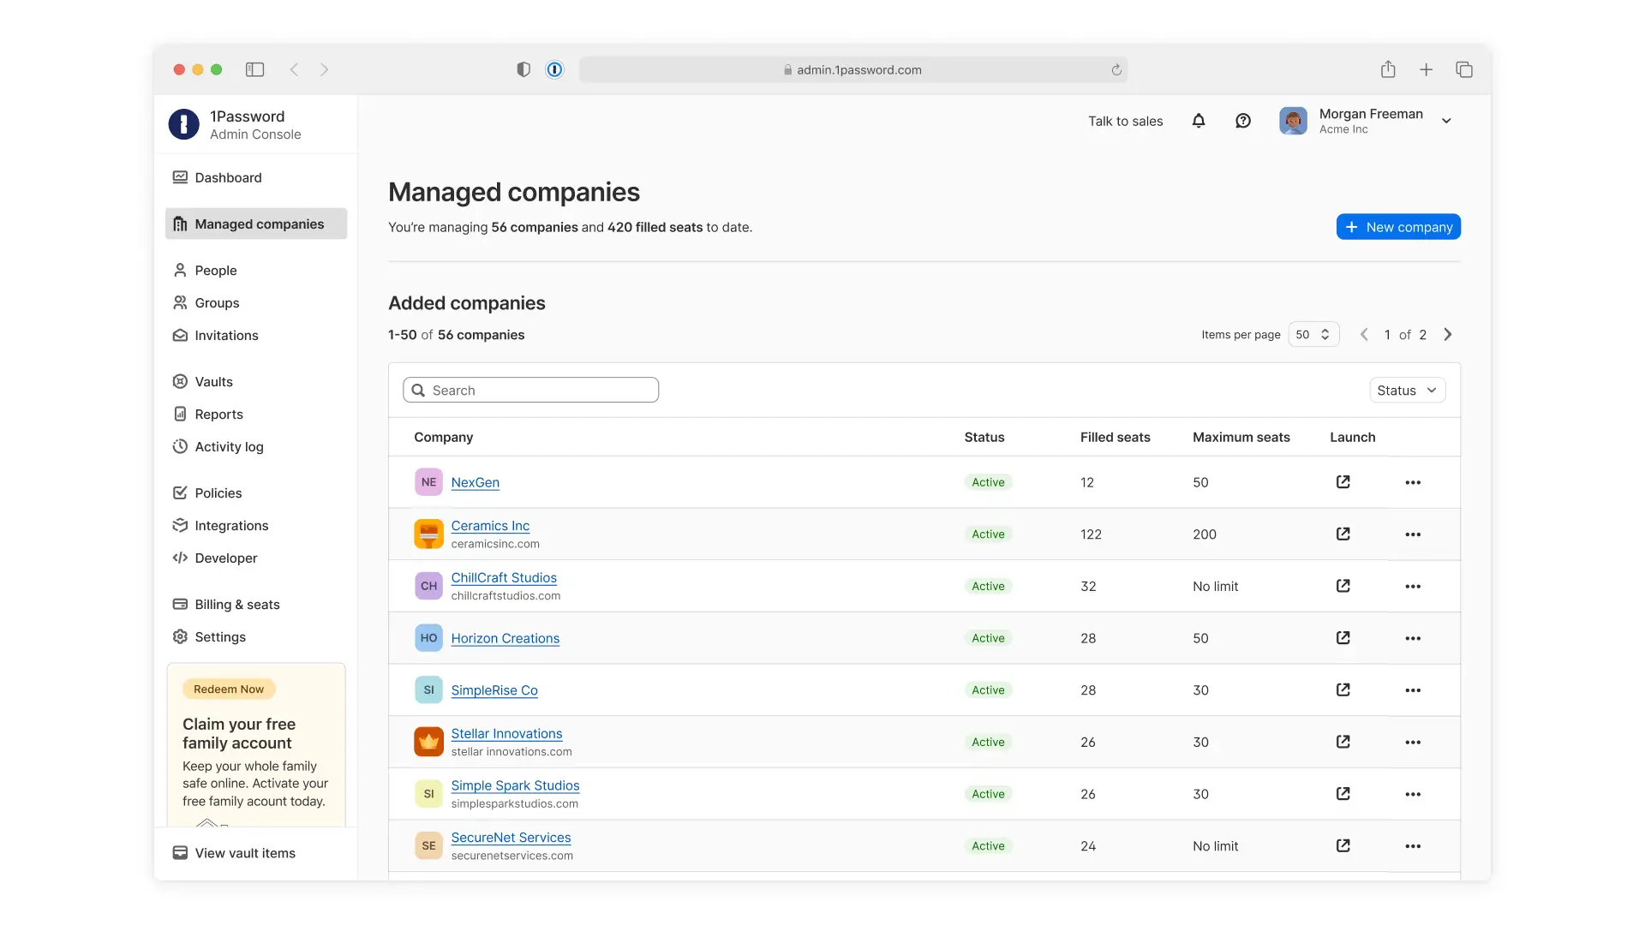Launch the NexGen company console
1645x925 pixels.
pyautogui.click(x=1343, y=482)
